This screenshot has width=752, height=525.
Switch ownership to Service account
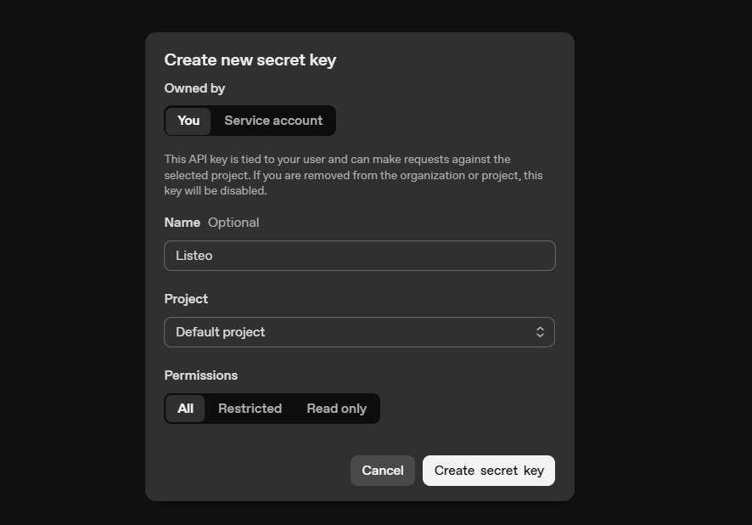pos(273,121)
